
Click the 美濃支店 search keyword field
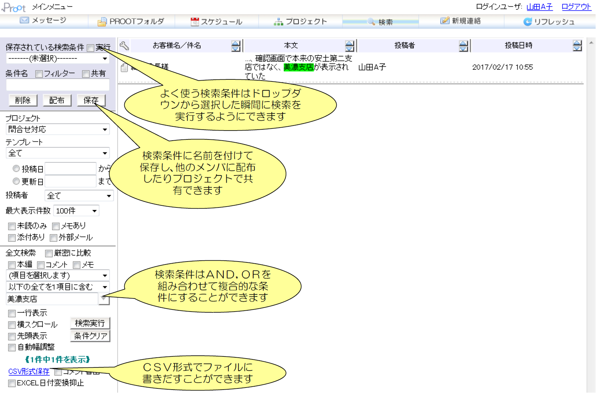(52, 299)
